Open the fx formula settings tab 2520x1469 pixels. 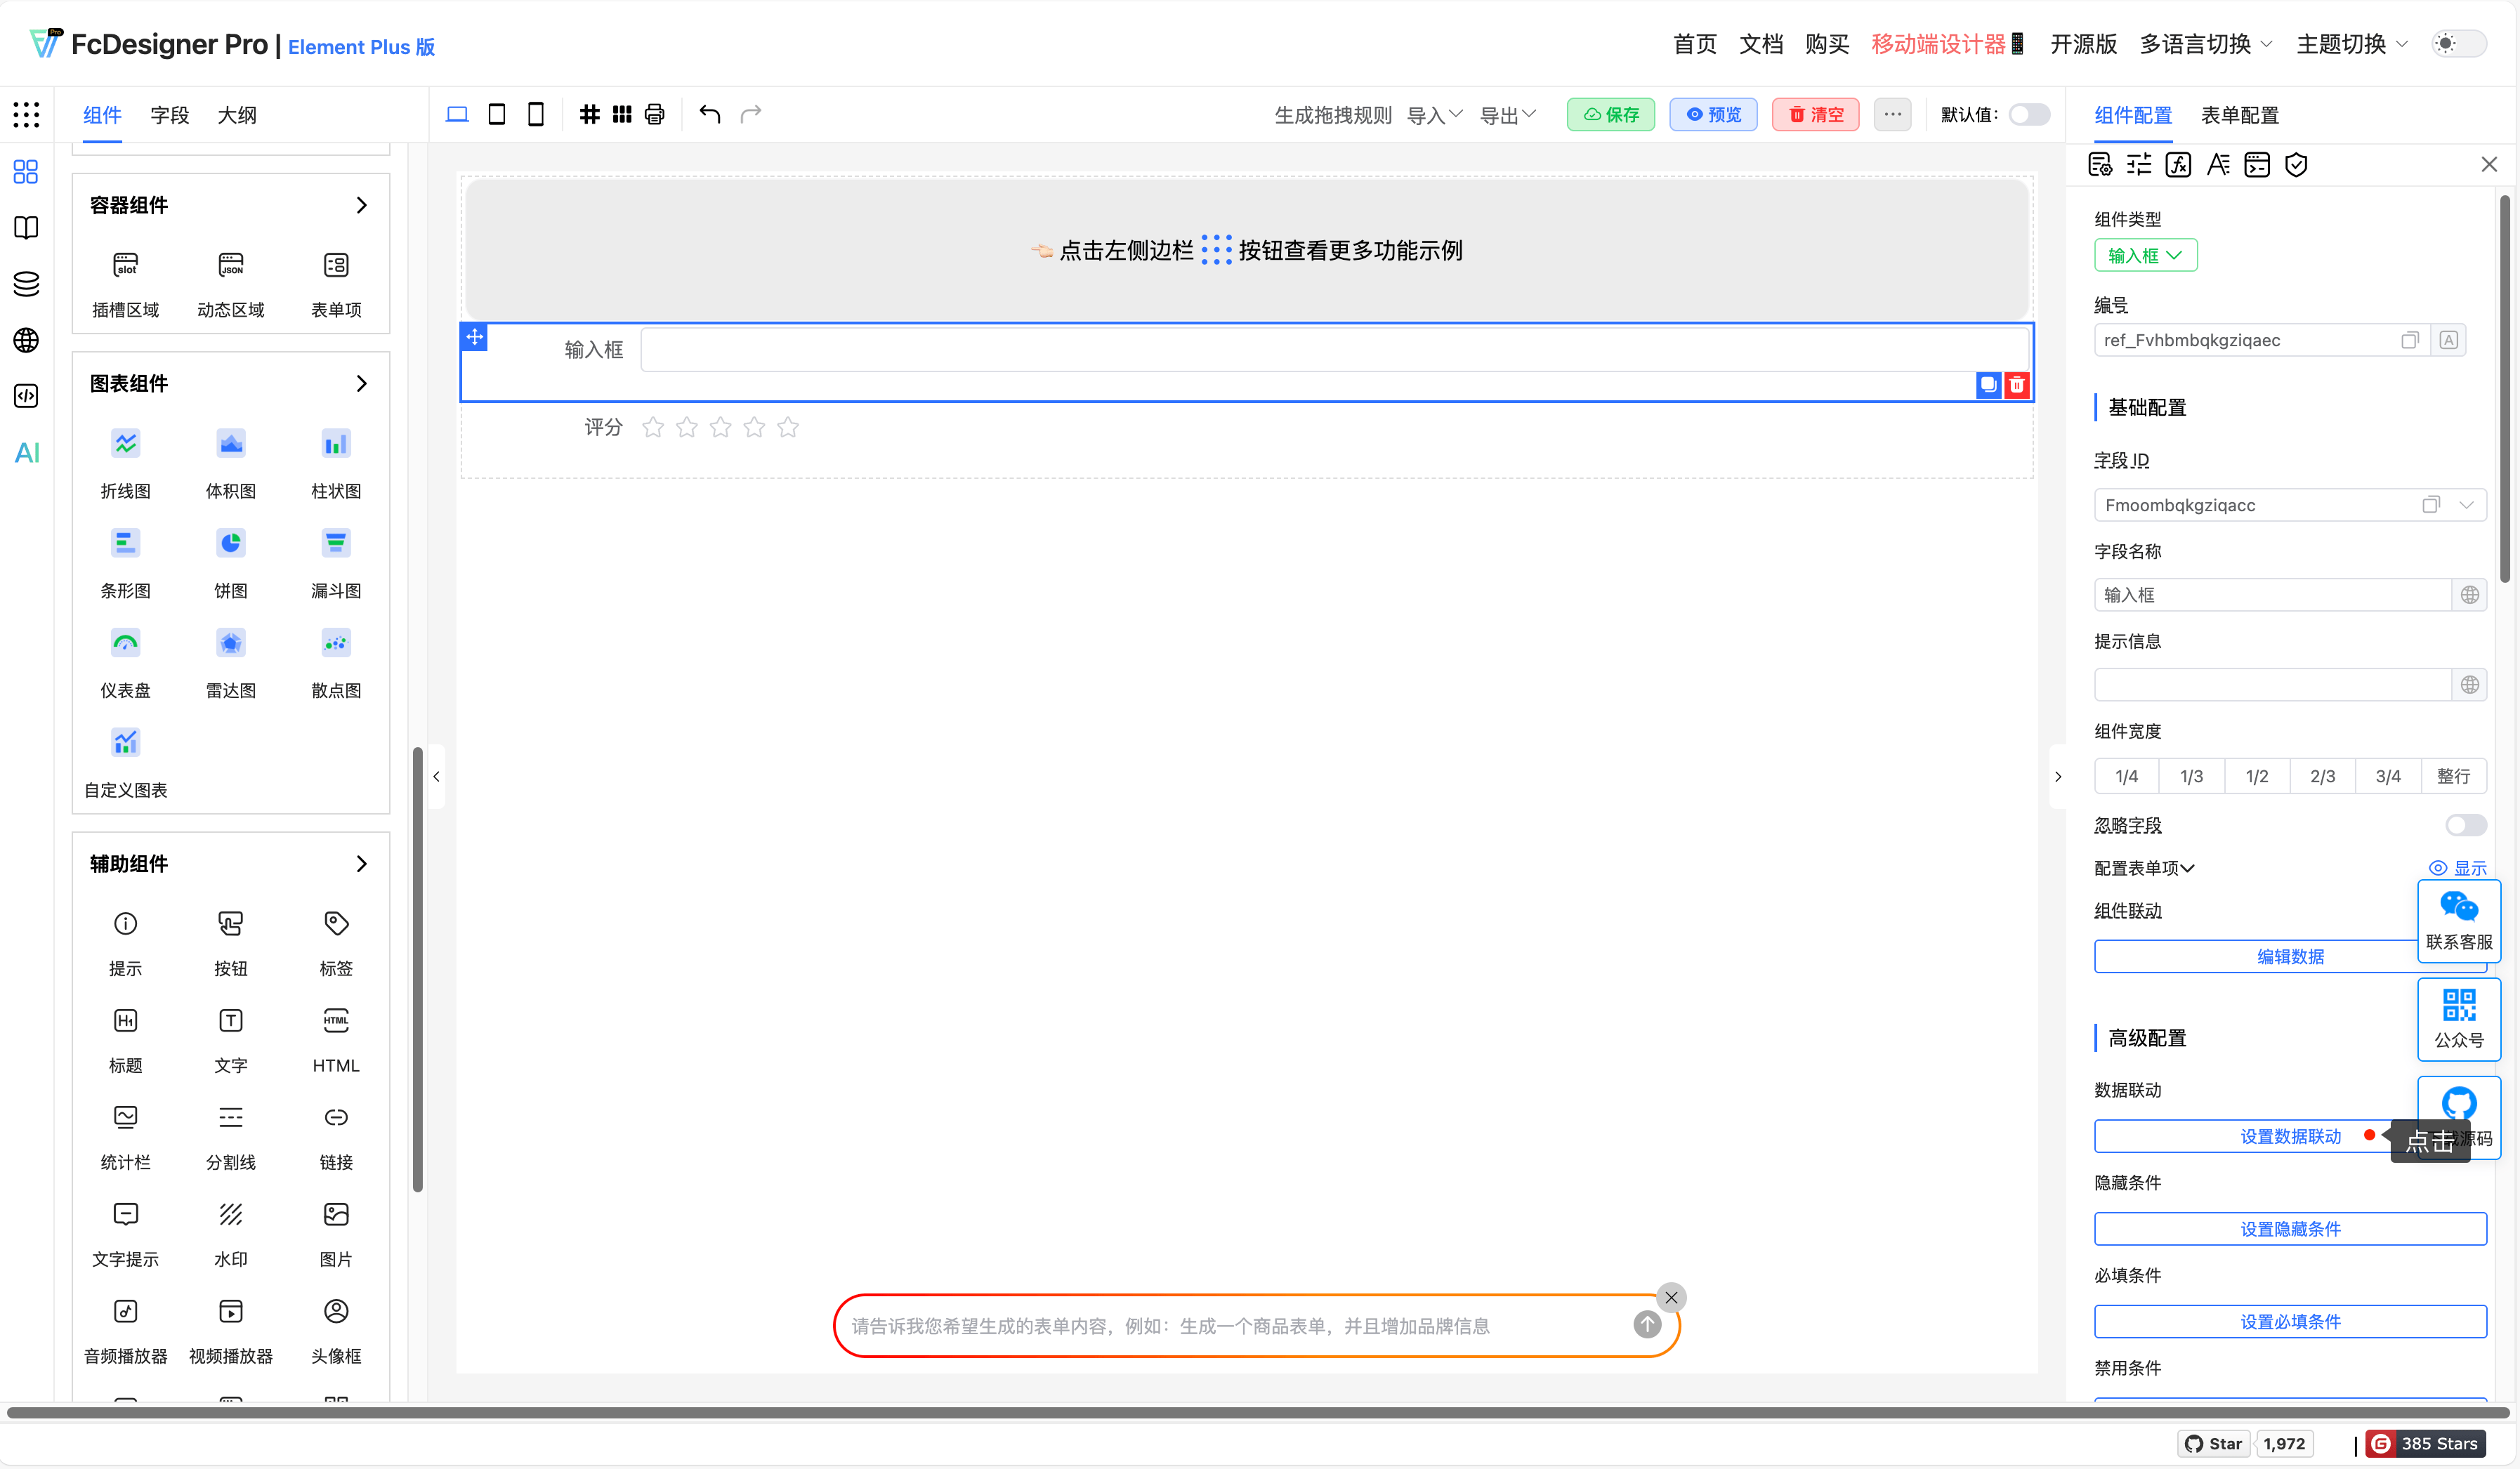[x=2178, y=164]
